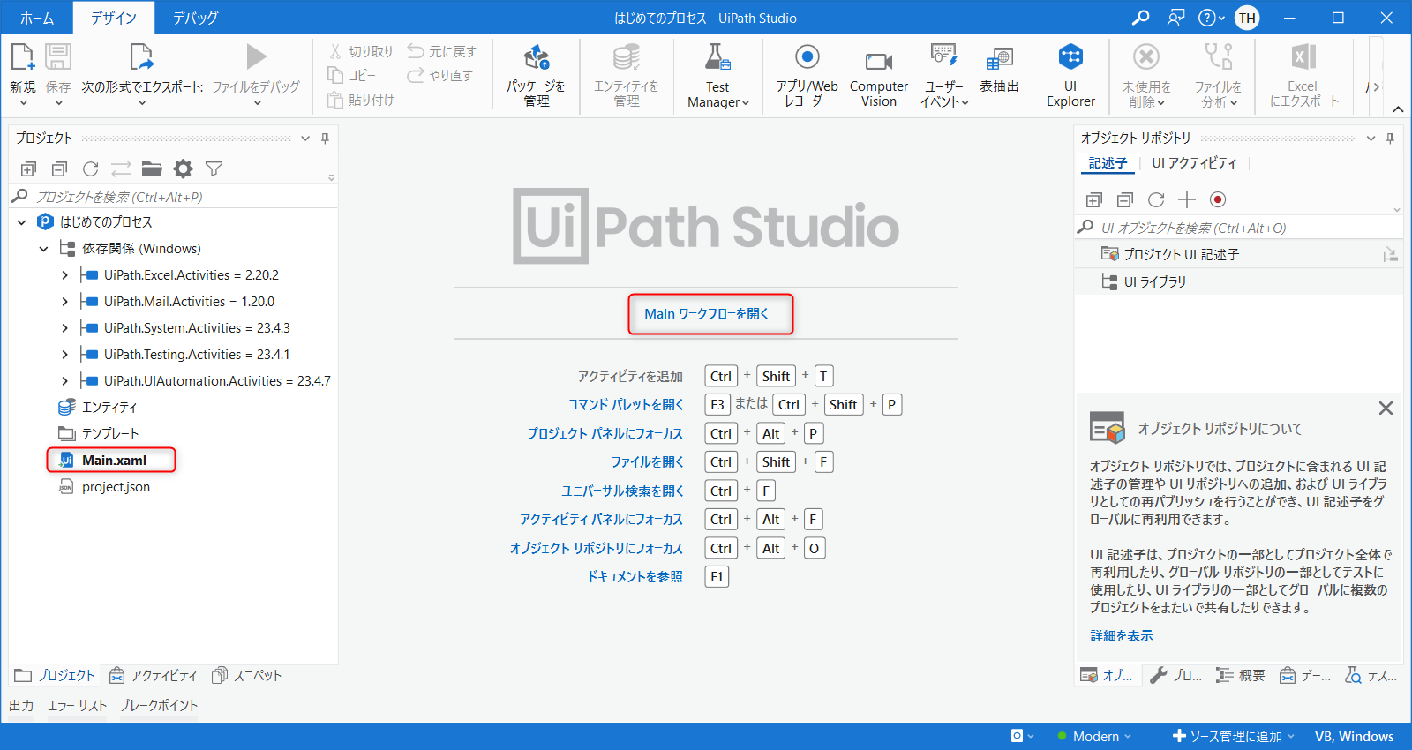Viewport: 1412px width, 750px height.
Task: Expand UiPath.UIAutomation.Activities dependency
Action: (x=64, y=381)
